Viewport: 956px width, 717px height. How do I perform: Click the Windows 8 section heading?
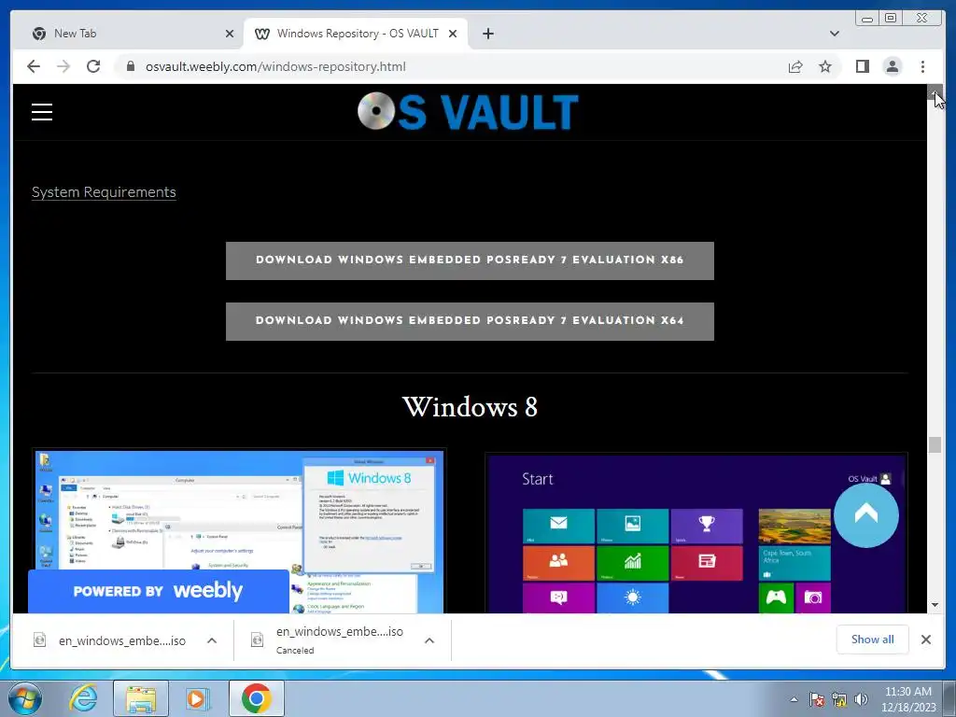[x=470, y=407]
